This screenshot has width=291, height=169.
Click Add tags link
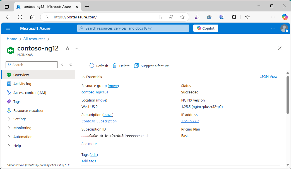point(88,161)
